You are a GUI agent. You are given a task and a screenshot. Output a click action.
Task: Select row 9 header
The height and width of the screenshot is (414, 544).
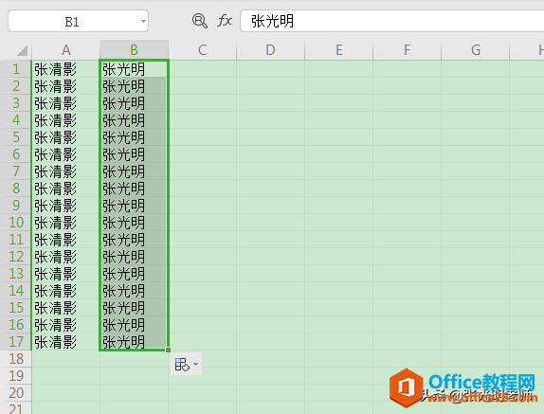(16, 206)
